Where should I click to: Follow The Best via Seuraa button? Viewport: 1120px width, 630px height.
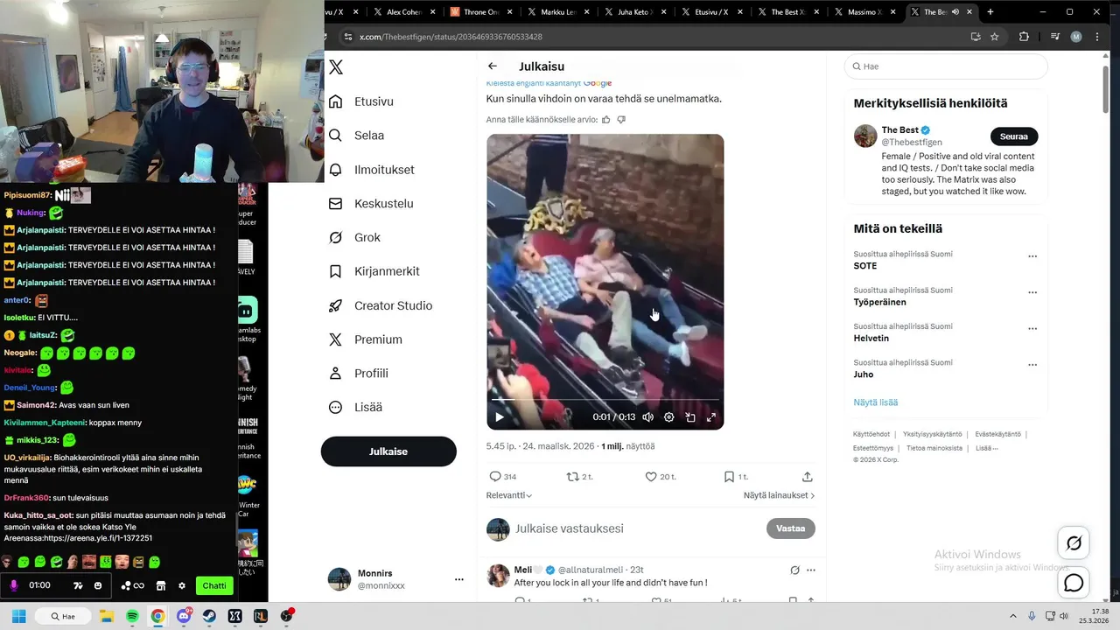[x=1014, y=136]
